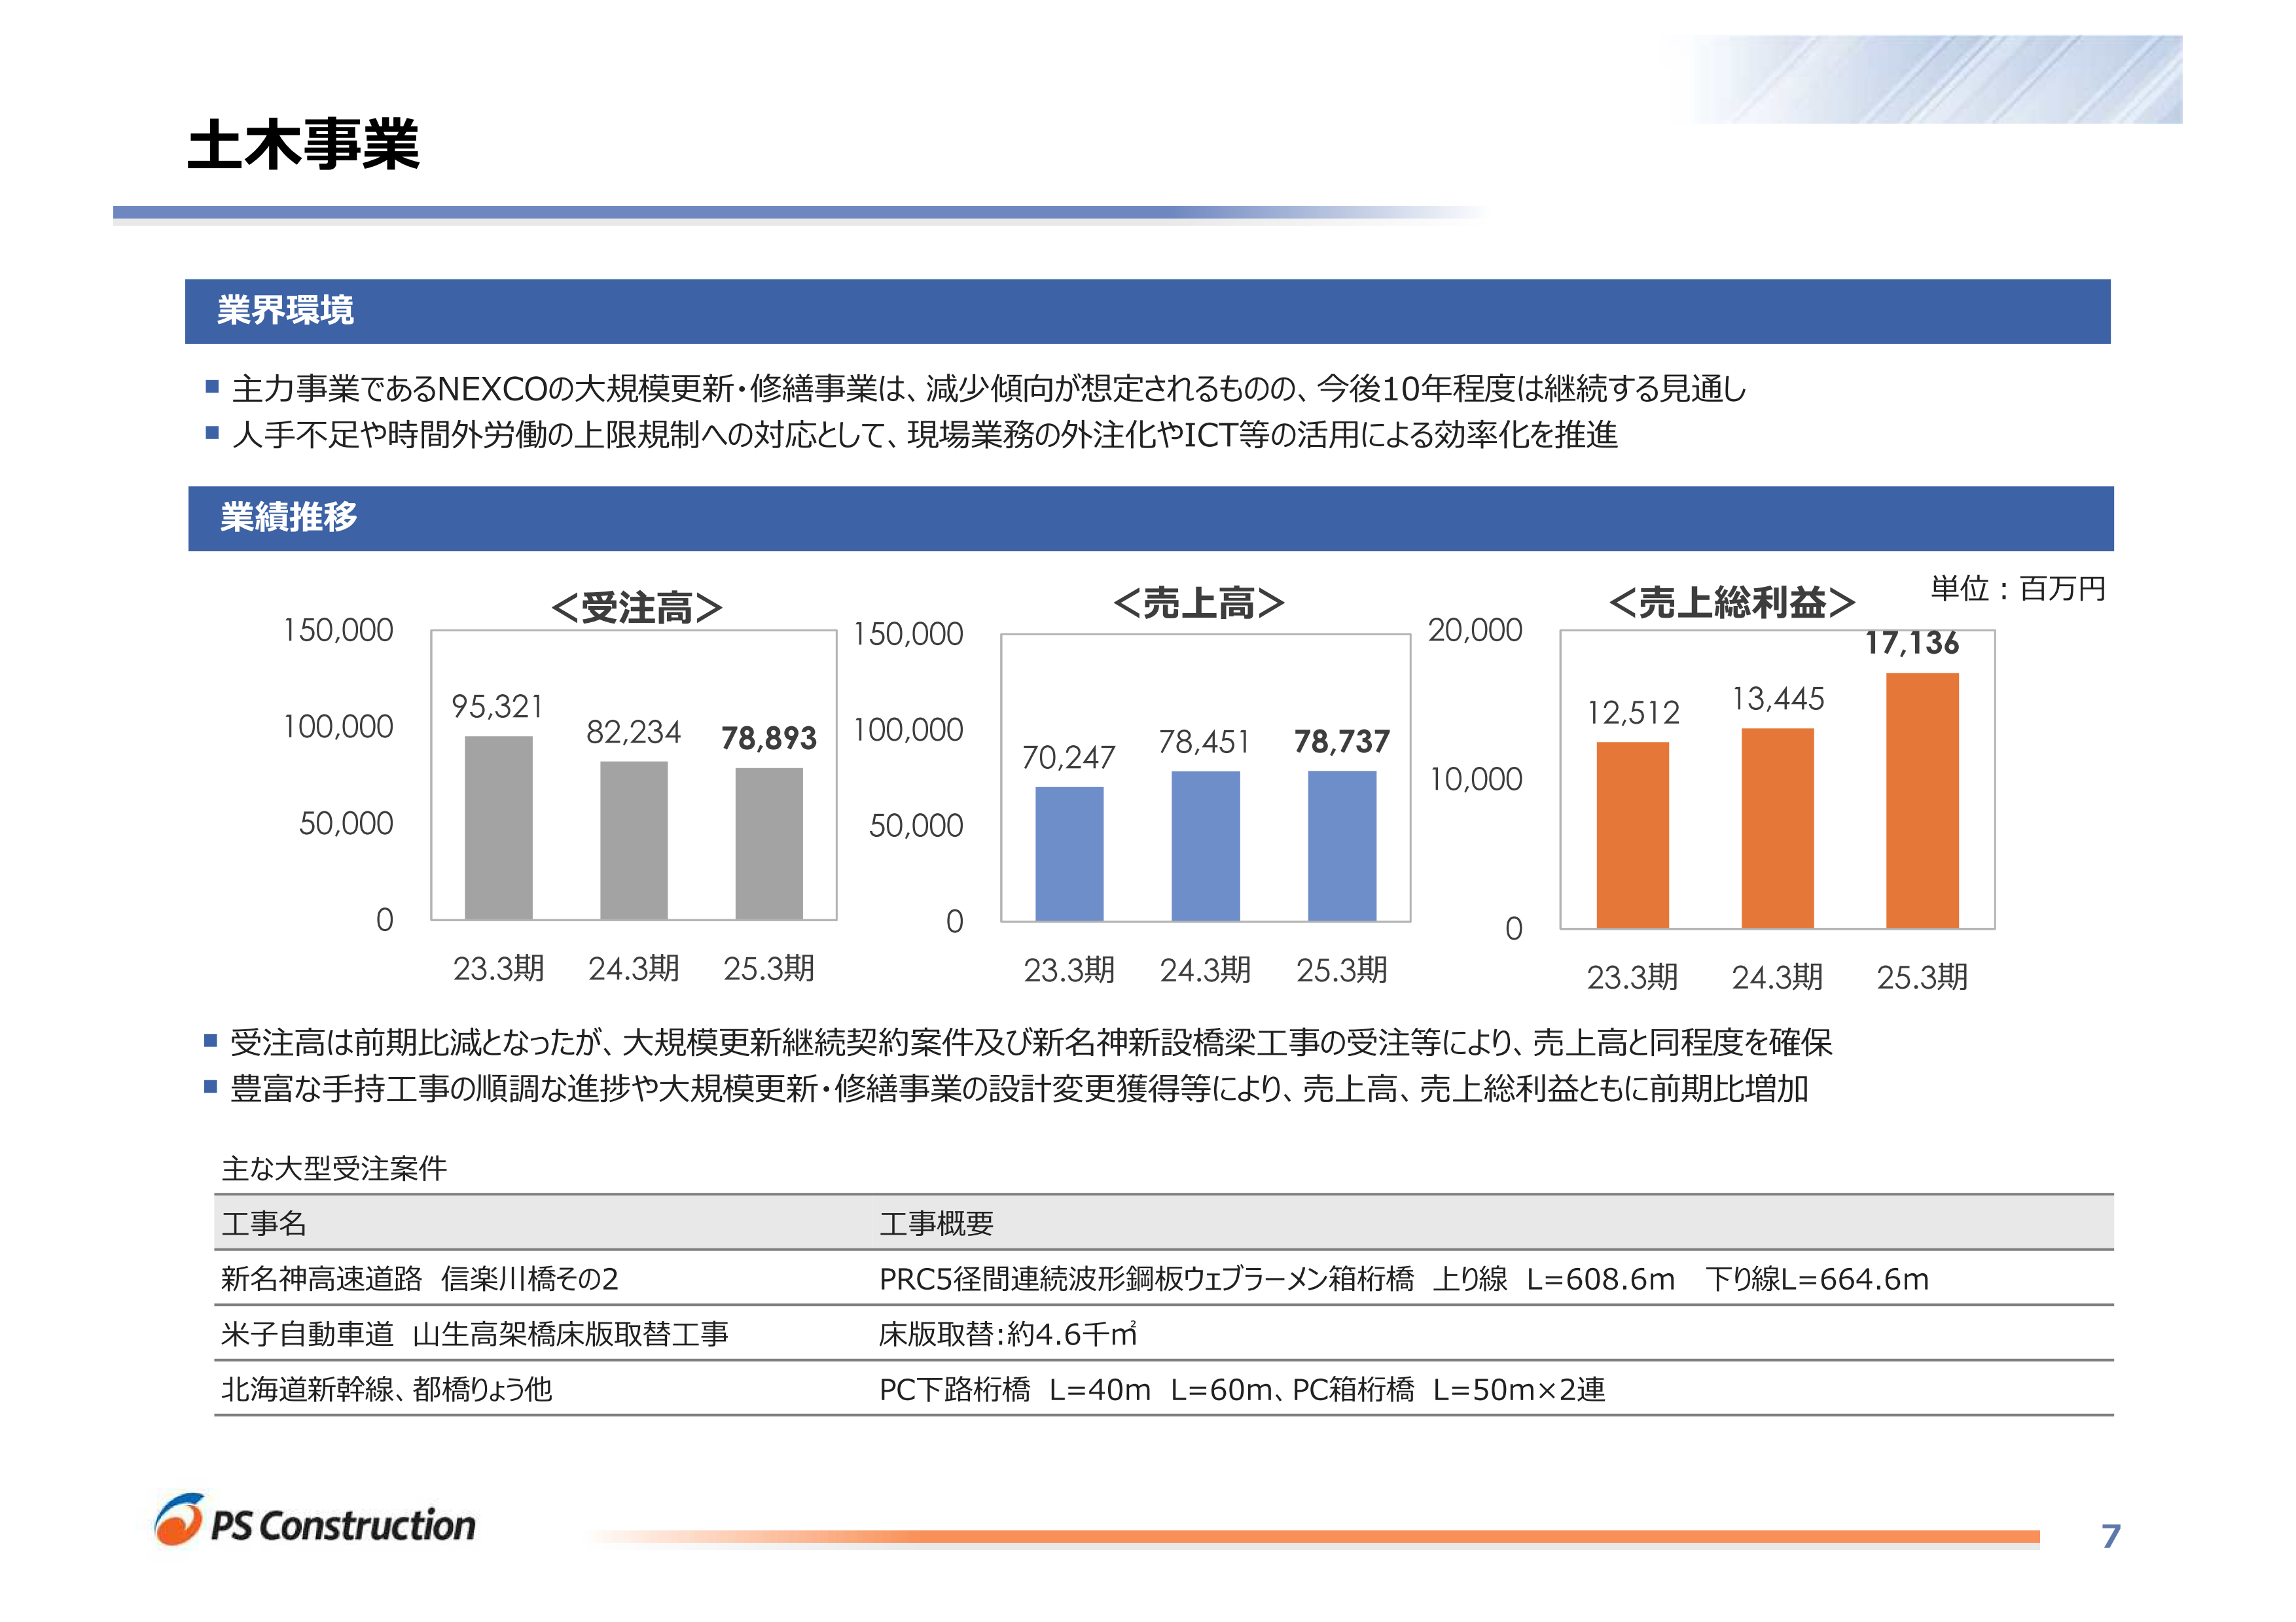Select the 米子自動車道 山生高架橋床版取替工事 cell
Screen dimensions: 2296x1622
475,1334
